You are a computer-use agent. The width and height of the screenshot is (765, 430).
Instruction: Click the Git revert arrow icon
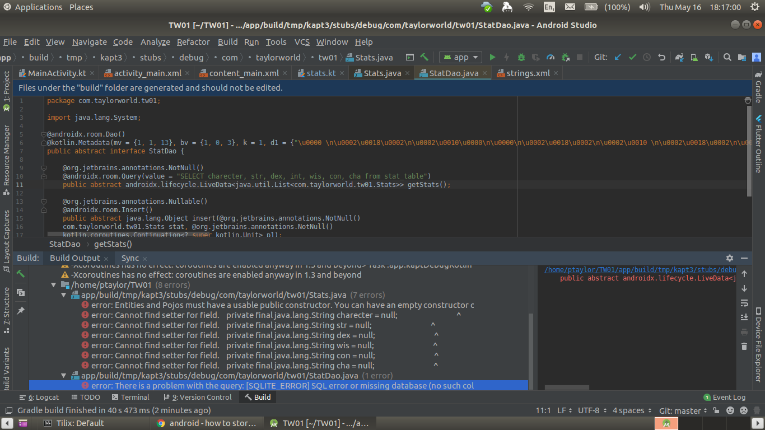pos(661,57)
